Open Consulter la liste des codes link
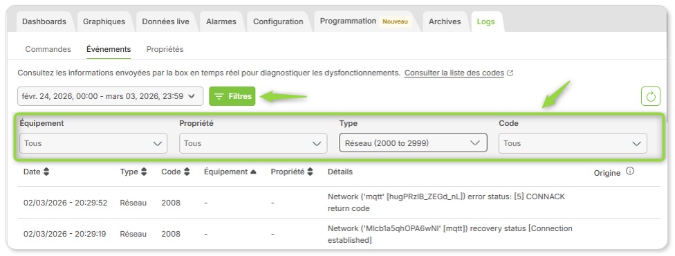 [454, 73]
